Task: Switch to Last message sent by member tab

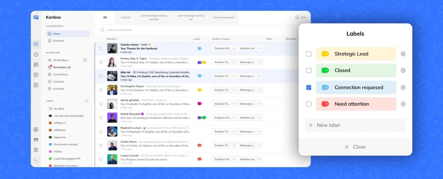Action: 154,17
